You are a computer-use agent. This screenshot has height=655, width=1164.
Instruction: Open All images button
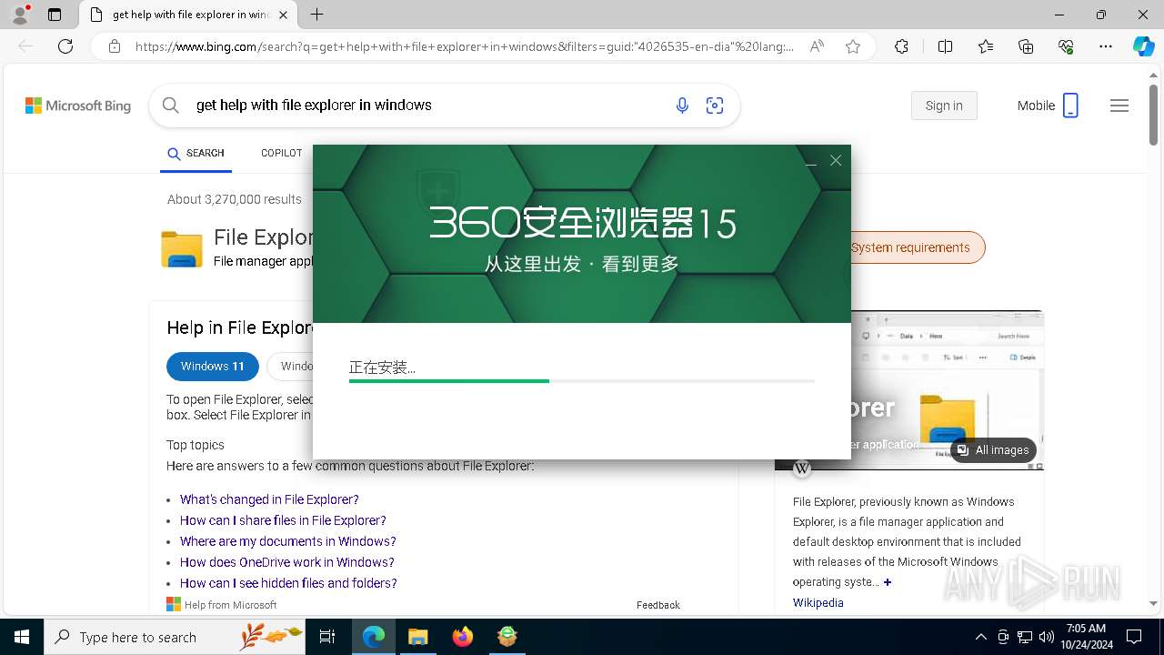[993, 450]
